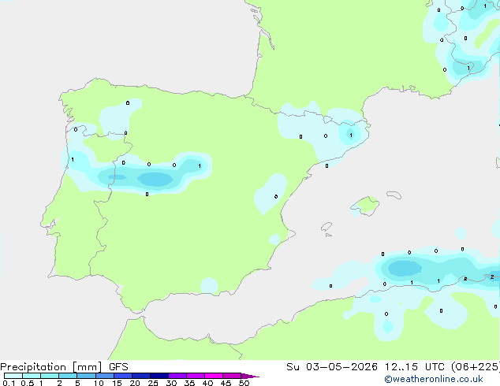Click the 2–5 mm legend color swatch
Screen dimensions: 500x386
click(68, 376)
